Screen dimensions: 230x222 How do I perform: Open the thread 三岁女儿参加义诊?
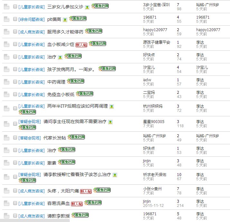(x=65, y=7)
